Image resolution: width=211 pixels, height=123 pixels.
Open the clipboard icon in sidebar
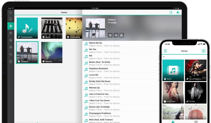(11, 62)
